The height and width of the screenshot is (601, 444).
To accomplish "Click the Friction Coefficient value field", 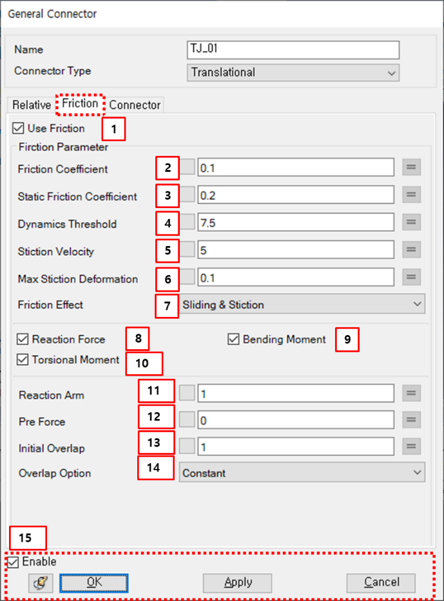I will (296, 167).
